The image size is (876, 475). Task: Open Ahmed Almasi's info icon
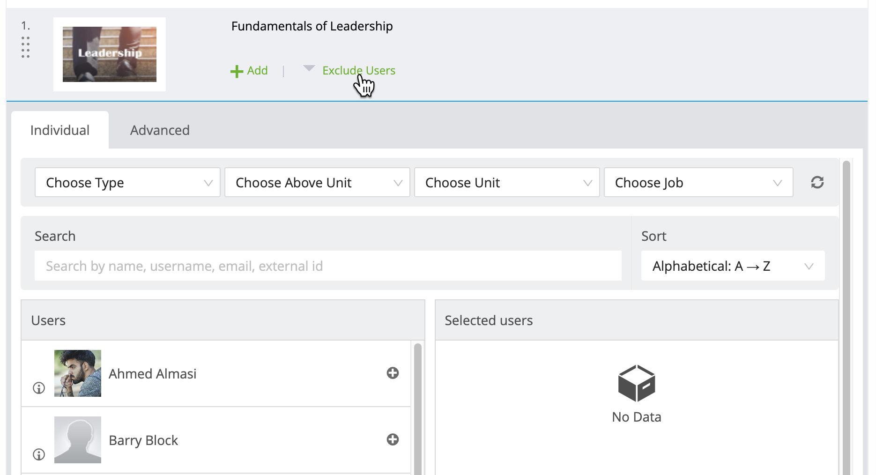pyautogui.click(x=38, y=388)
